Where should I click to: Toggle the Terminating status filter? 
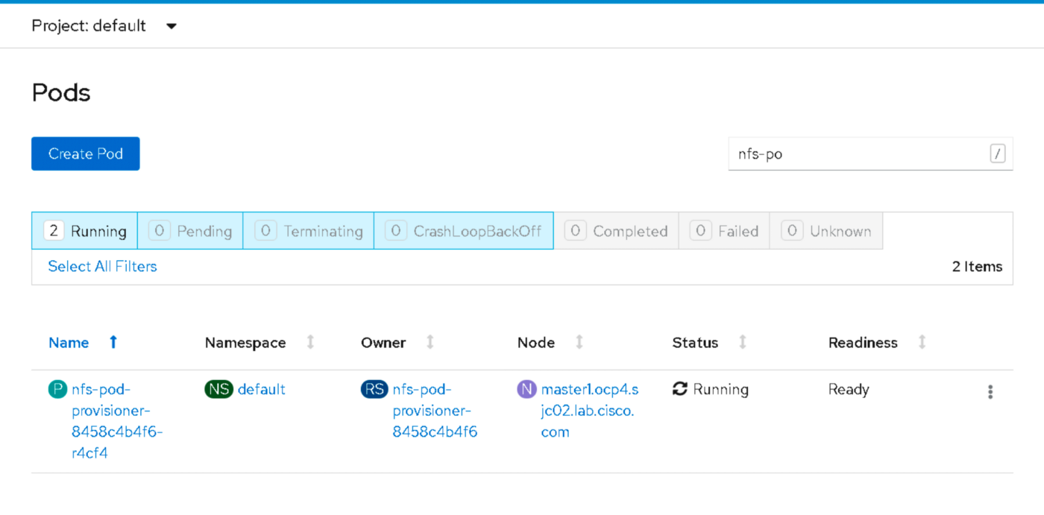point(308,231)
